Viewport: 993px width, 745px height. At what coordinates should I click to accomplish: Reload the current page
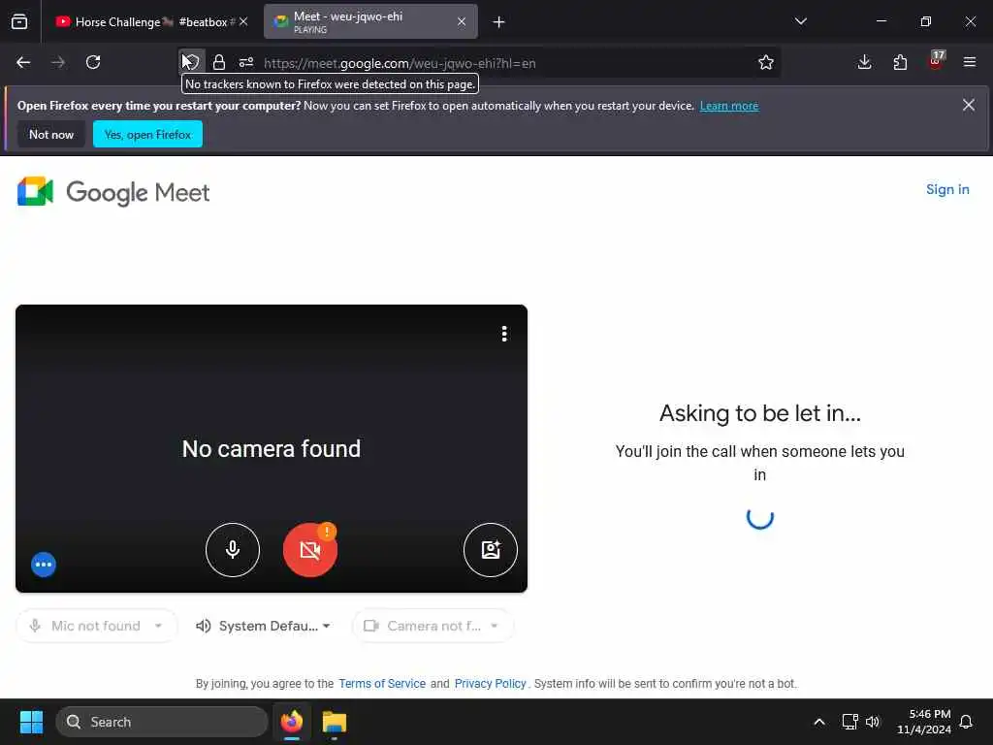coord(93,63)
